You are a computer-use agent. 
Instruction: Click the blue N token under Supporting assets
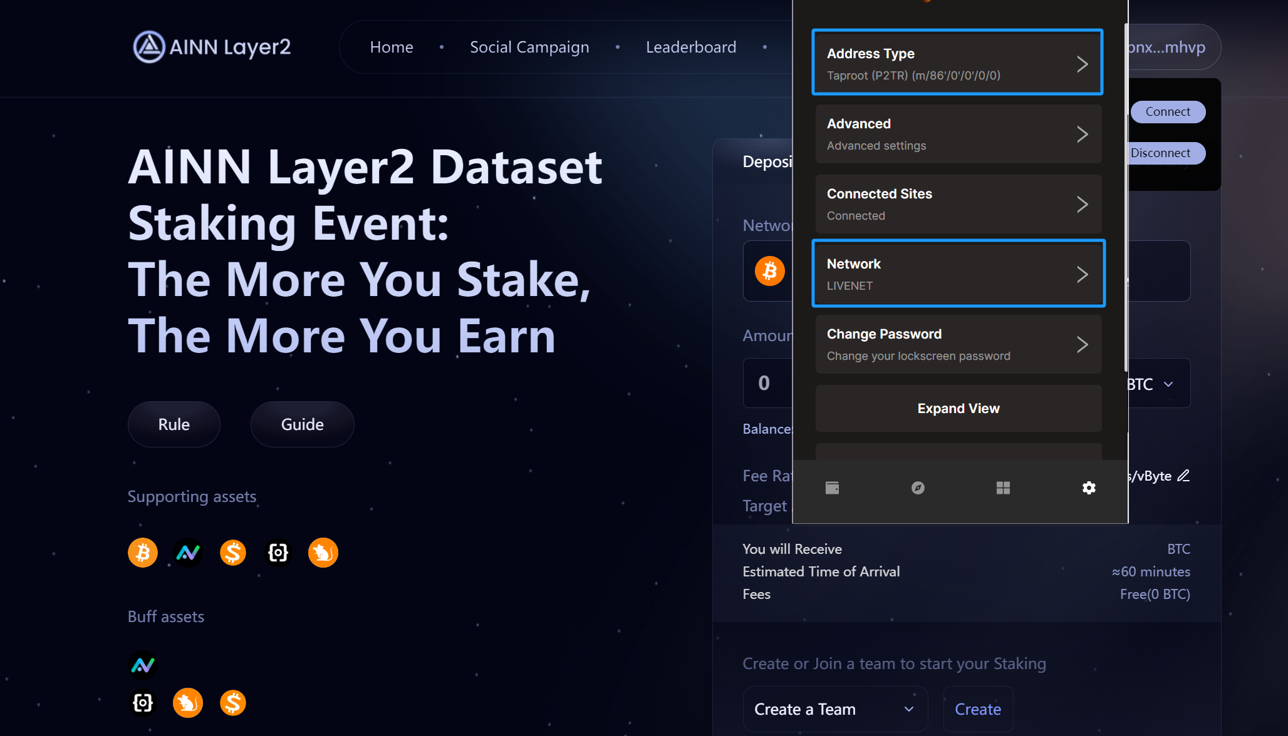[188, 553]
